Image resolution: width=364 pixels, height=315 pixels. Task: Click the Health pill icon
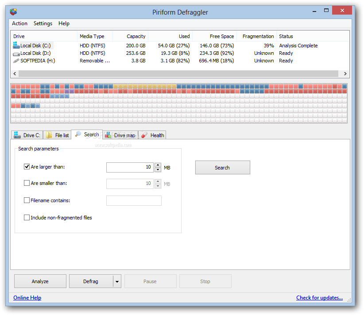144,135
